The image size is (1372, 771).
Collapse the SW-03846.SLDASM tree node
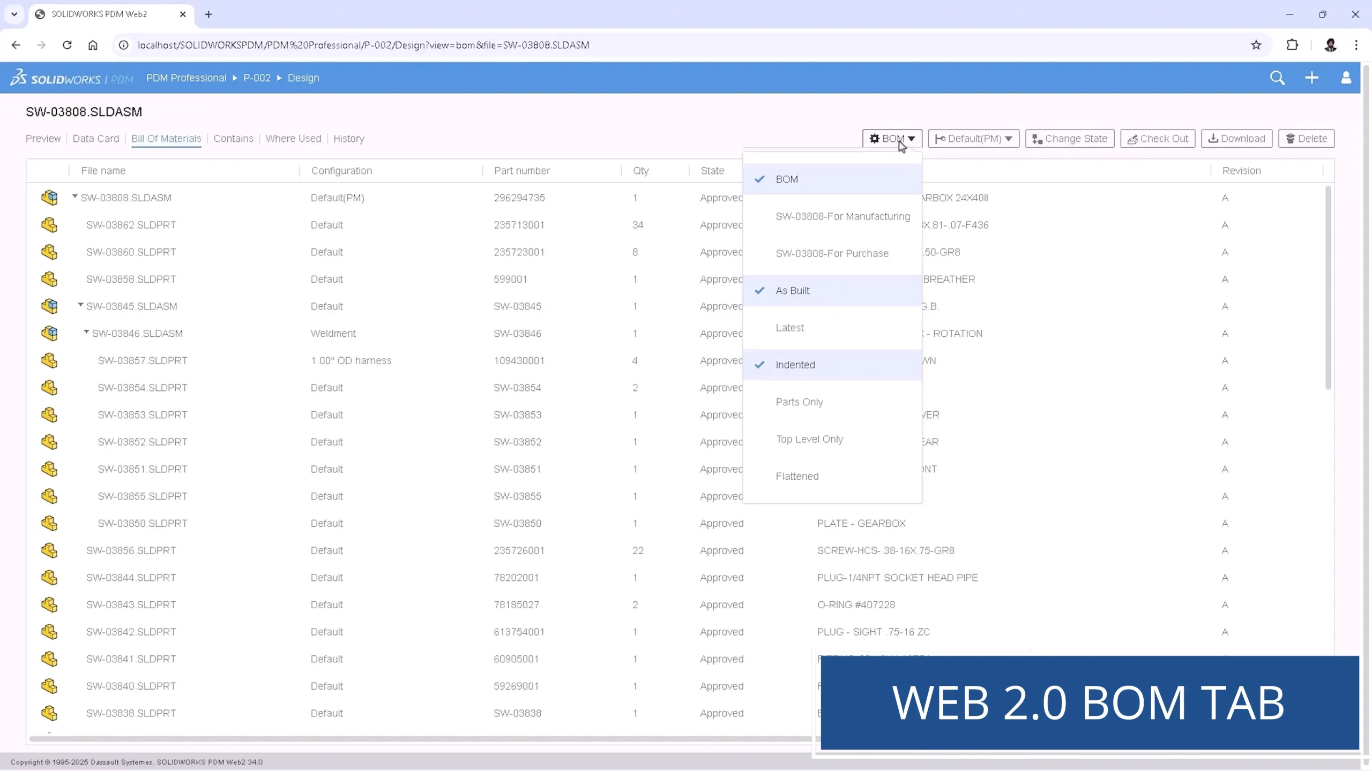pos(86,332)
